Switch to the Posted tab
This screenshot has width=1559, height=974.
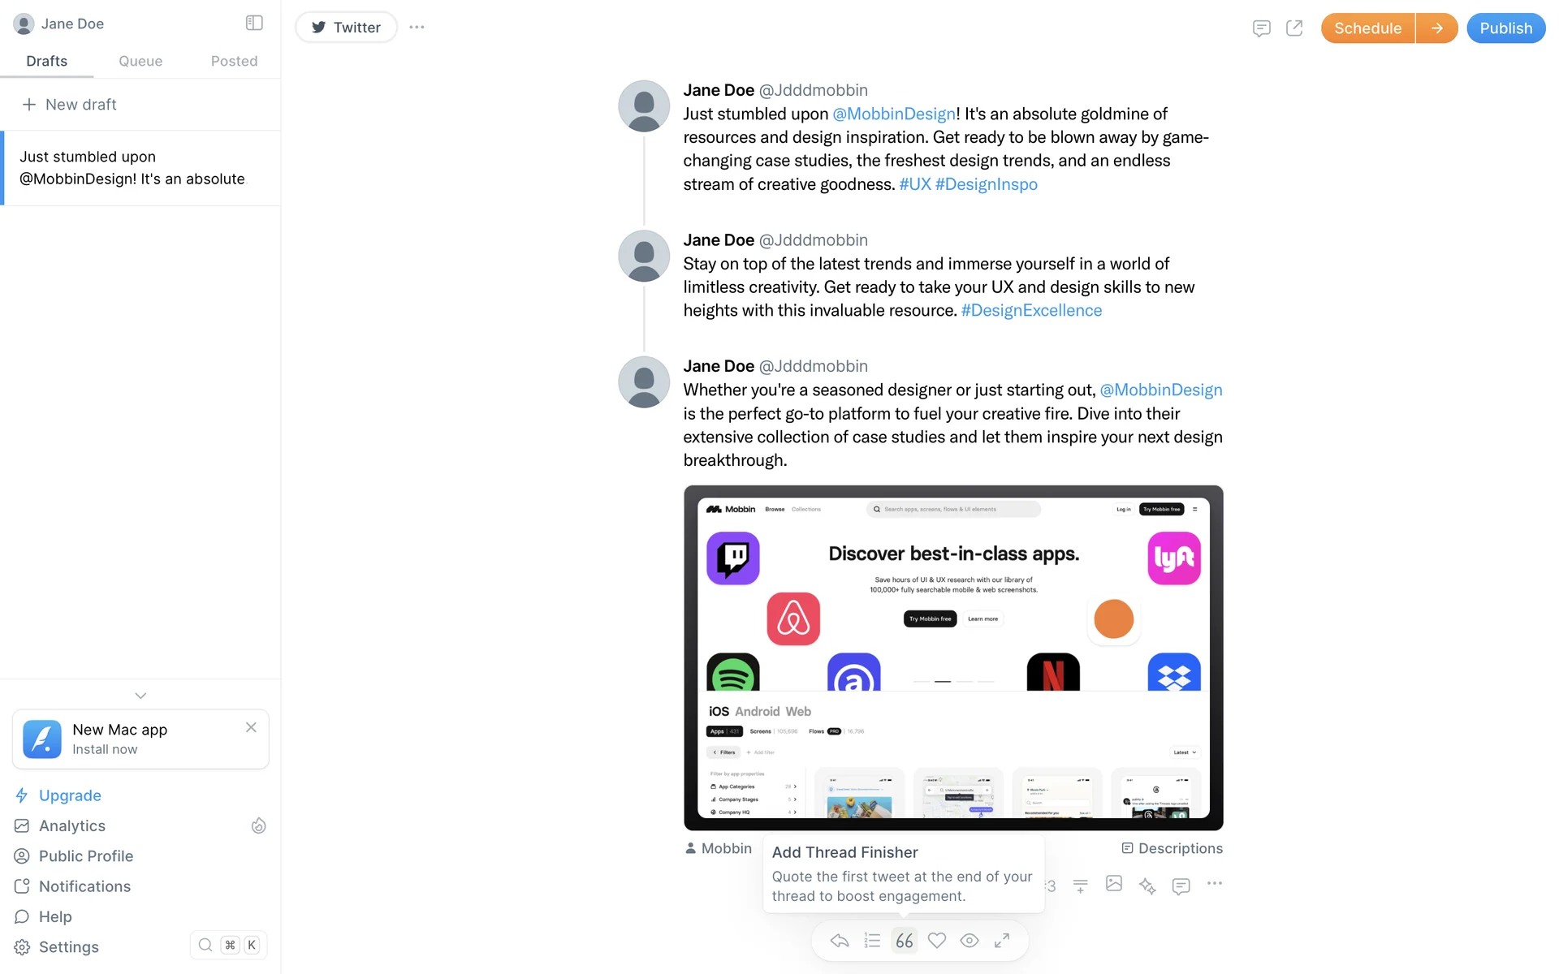[x=234, y=61]
